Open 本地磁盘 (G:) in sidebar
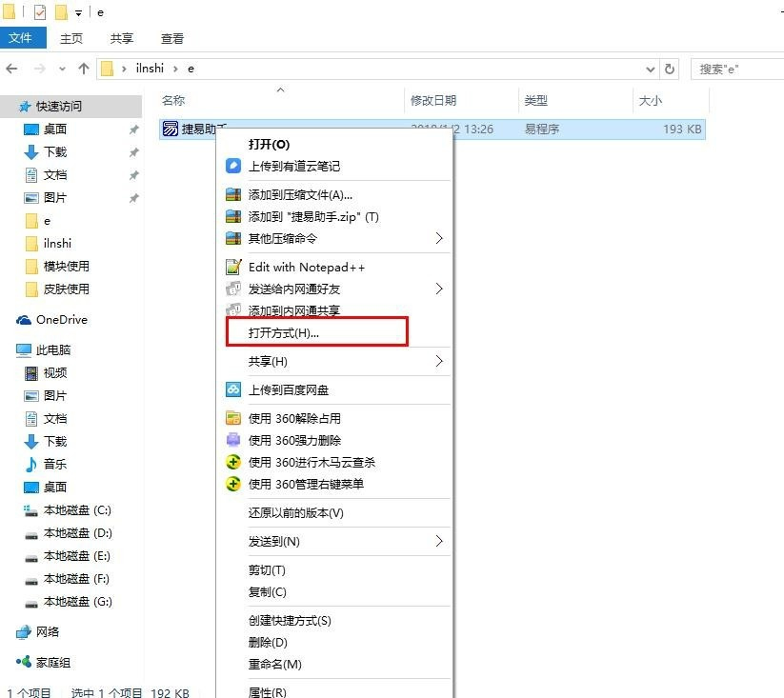This screenshot has width=784, height=698. (x=77, y=602)
